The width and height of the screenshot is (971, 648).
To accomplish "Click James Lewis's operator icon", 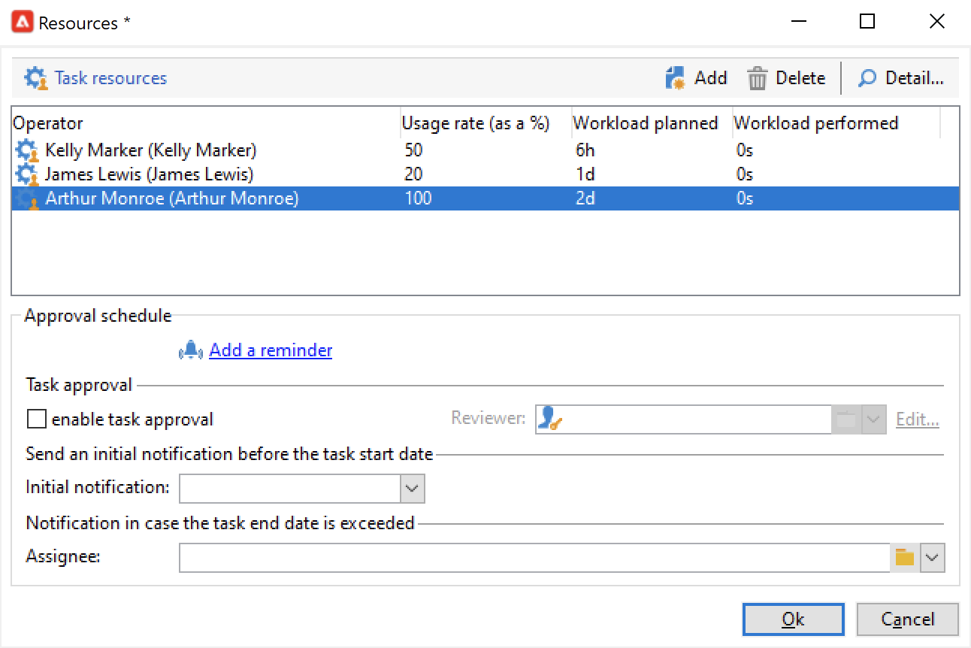I will click(27, 174).
